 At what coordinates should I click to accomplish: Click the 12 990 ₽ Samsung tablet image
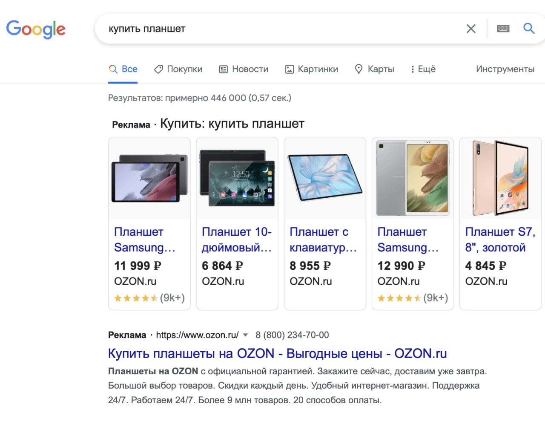(x=413, y=178)
